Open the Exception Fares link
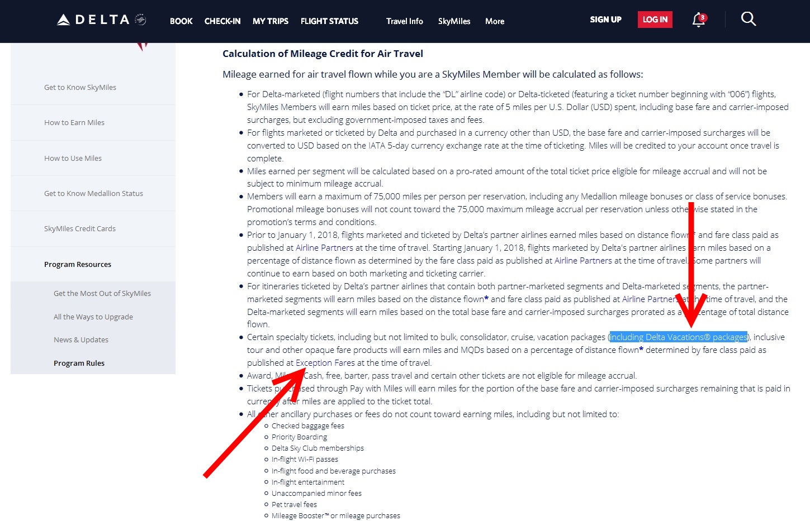 pos(325,362)
